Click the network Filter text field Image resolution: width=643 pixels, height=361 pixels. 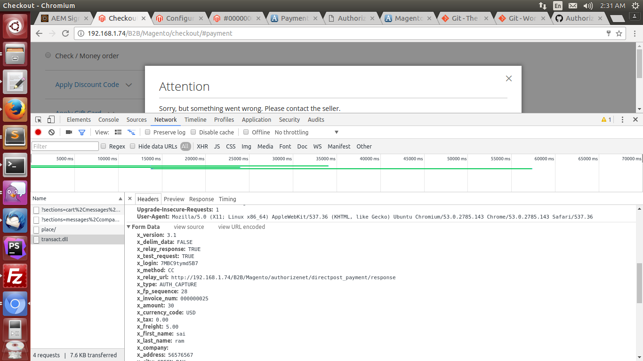pyautogui.click(x=65, y=147)
